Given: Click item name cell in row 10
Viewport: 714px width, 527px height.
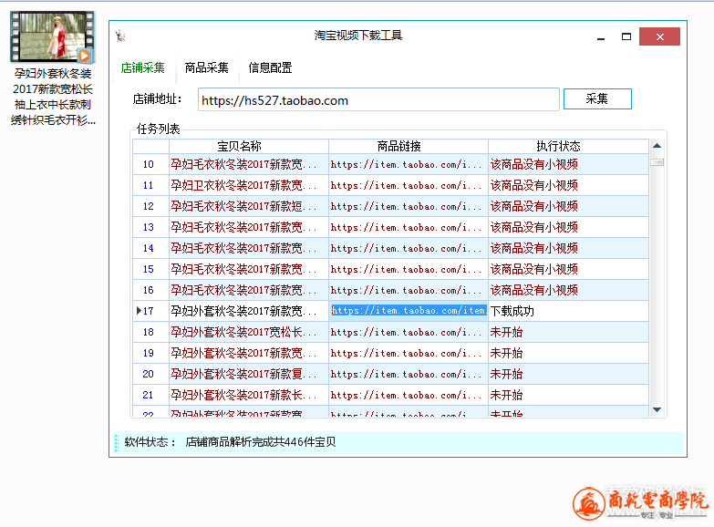Looking at the screenshot, I should click(249, 164).
